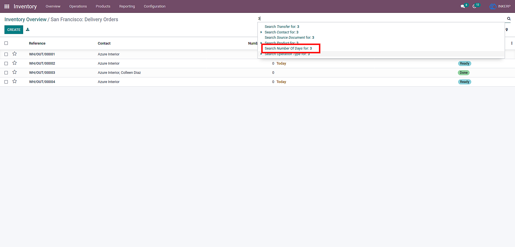Screen dimensions: 515x247
Task: Go back to Inventory Overview breadcrumb
Action: tap(25, 19)
